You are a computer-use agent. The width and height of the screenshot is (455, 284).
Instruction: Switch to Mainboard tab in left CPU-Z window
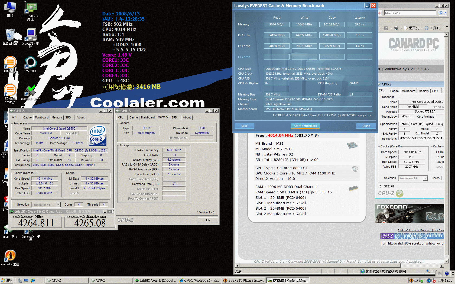click(42, 117)
